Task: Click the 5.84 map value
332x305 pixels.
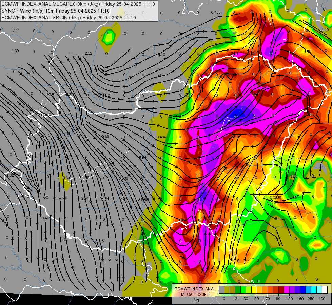Action: coord(143,158)
